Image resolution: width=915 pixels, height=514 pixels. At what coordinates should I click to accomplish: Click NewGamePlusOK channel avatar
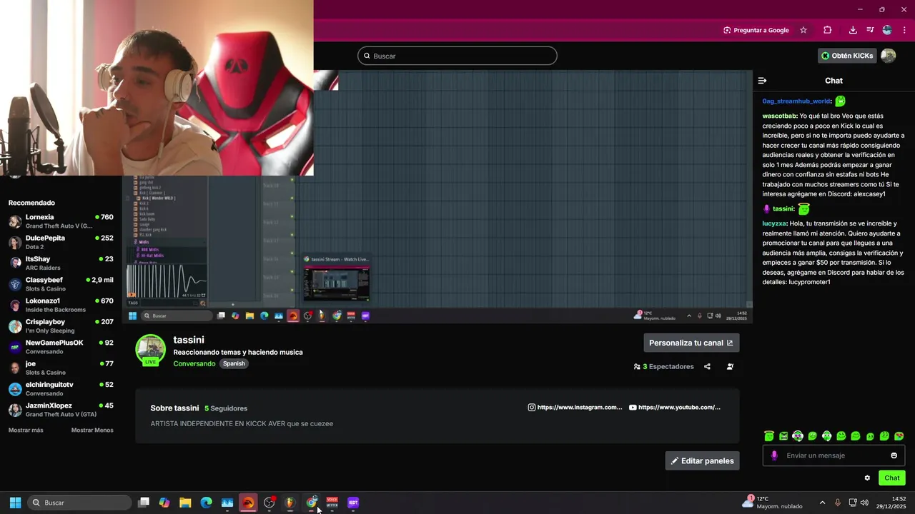click(14, 347)
